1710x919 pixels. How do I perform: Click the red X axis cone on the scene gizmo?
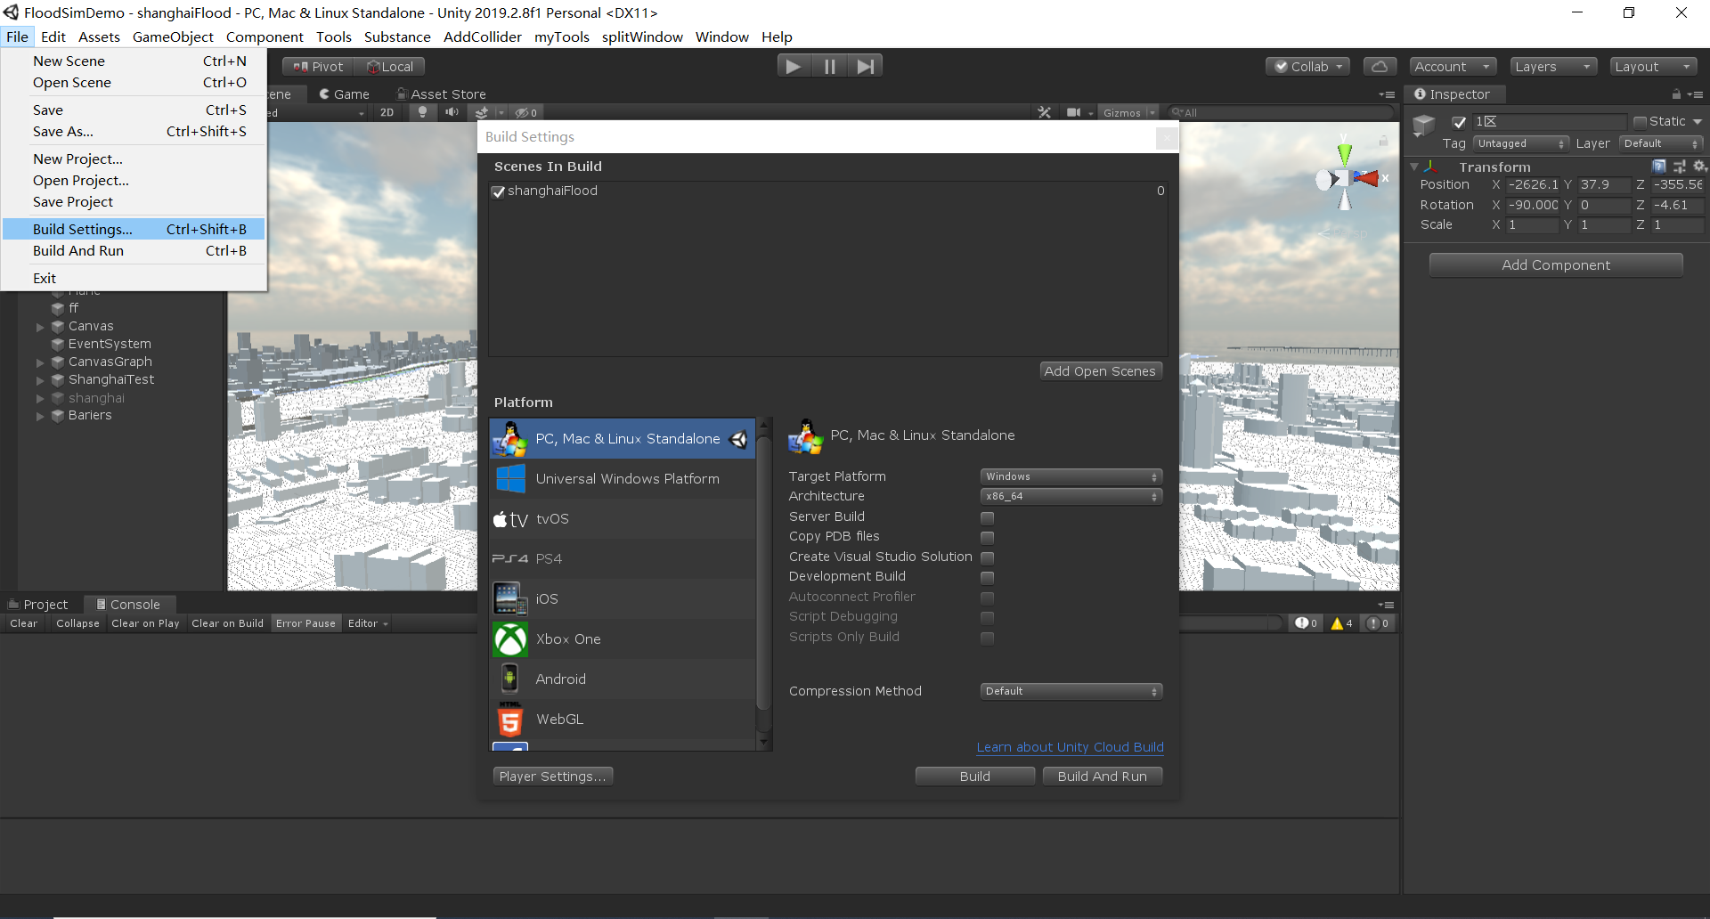point(1366,178)
